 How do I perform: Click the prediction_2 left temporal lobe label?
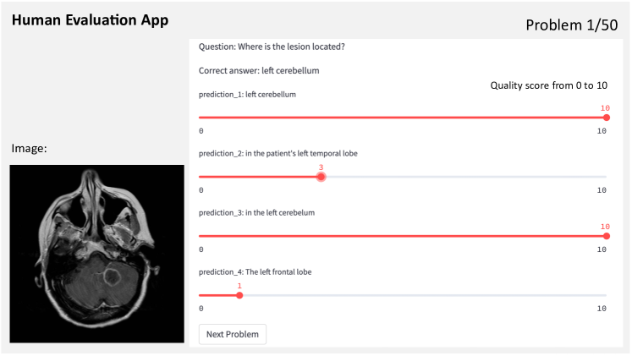[278, 153]
